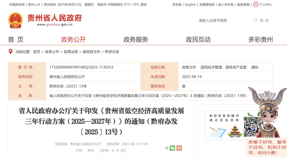Share the article to Weibo
The width and height of the screenshot is (287, 157).
pos(179,148)
